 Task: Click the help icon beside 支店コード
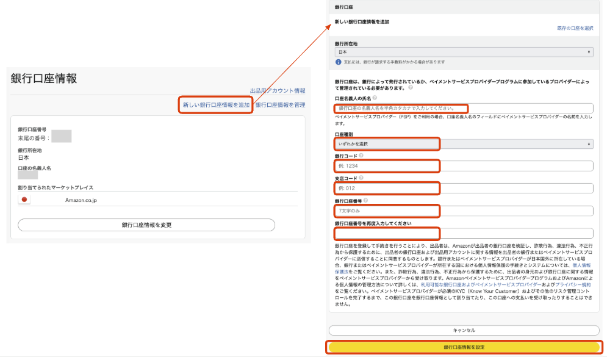pyautogui.click(x=361, y=178)
